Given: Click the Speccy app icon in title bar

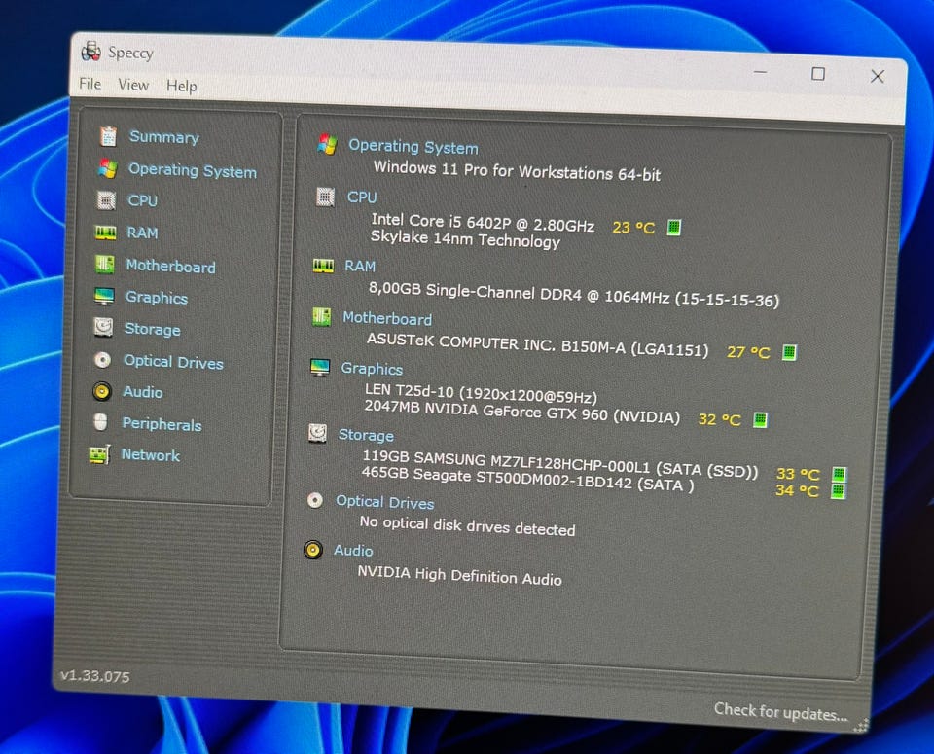Looking at the screenshot, I should pyautogui.click(x=91, y=52).
